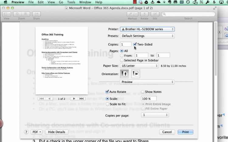This screenshot has height=142, width=228.
Task: Click the Zoom Out toolbar icon
Action: (x=17, y=14)
